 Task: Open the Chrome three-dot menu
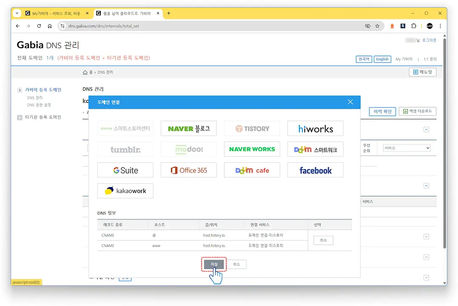coord(440,26)
